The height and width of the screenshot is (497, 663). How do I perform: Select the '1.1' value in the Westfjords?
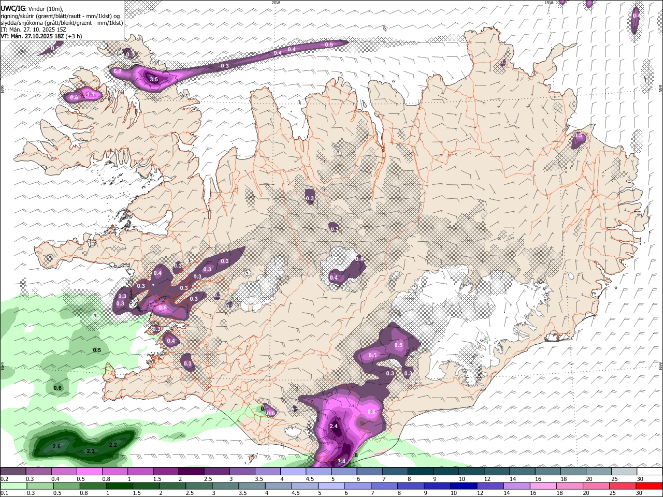[x=91, y=95]
